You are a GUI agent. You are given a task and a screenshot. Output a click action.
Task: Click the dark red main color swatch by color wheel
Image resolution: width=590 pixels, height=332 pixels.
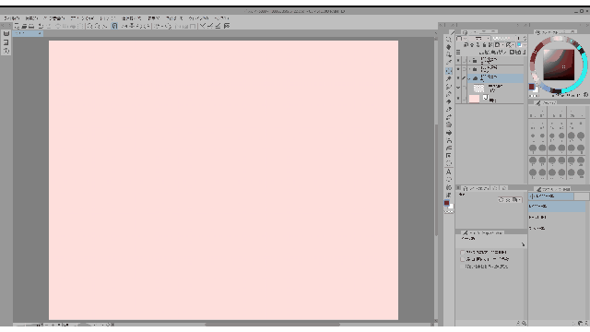(532, 87)
